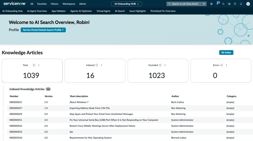Open article KB0000021
The image size is (253, 141).
[x=16, y=102]
